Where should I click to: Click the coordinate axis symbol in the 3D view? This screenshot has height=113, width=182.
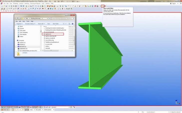(177, 102)
